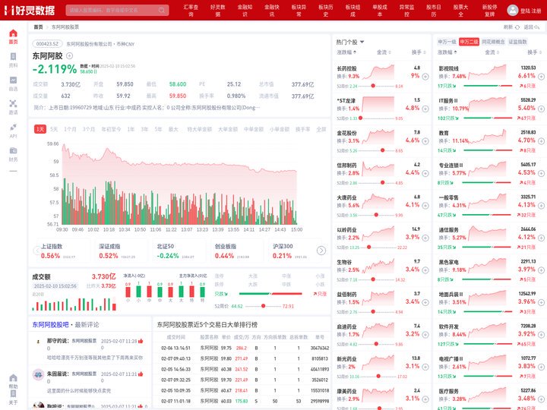Add 教育 sector with its plus icon
547x410 pixels.
tap(541, 141)
